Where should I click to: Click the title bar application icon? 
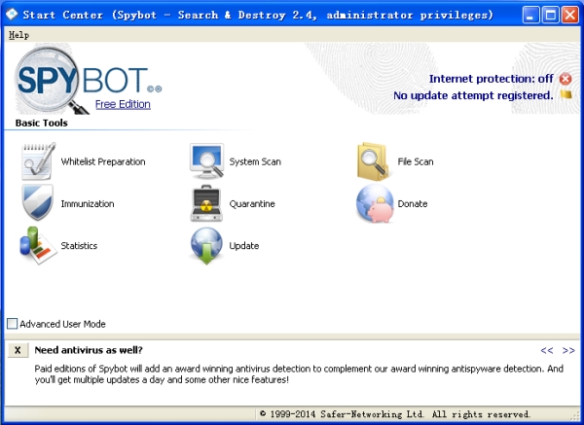(x=12, y=15)
